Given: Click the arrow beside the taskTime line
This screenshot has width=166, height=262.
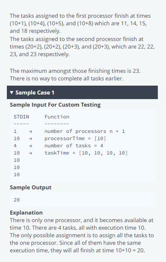Looking at the screenshot, I should coord(30,153).
